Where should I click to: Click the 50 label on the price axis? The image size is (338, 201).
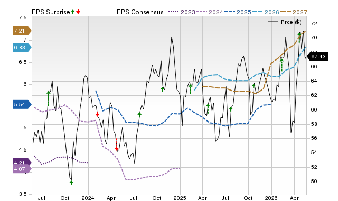click(314, 182)
